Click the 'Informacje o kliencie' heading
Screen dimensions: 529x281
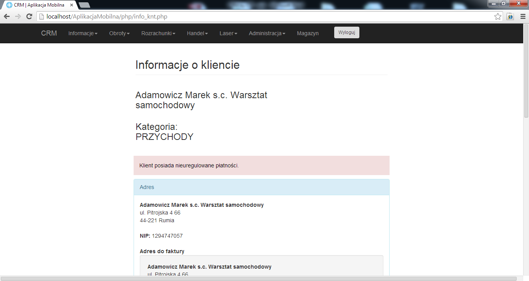tap(187, 65)
